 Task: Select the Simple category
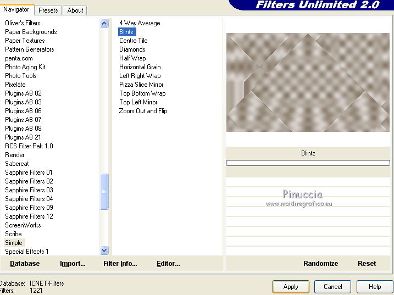14,243
